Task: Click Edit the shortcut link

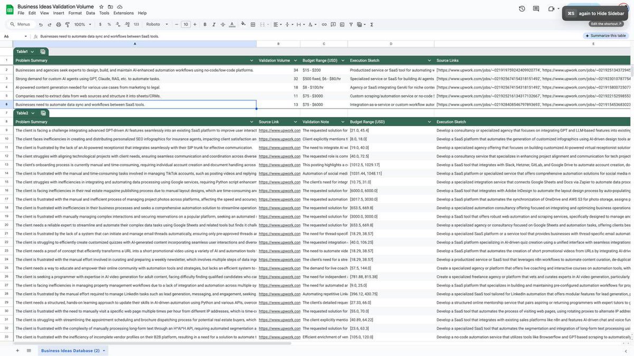Action: pyautogui.click(x=605, y=24)
